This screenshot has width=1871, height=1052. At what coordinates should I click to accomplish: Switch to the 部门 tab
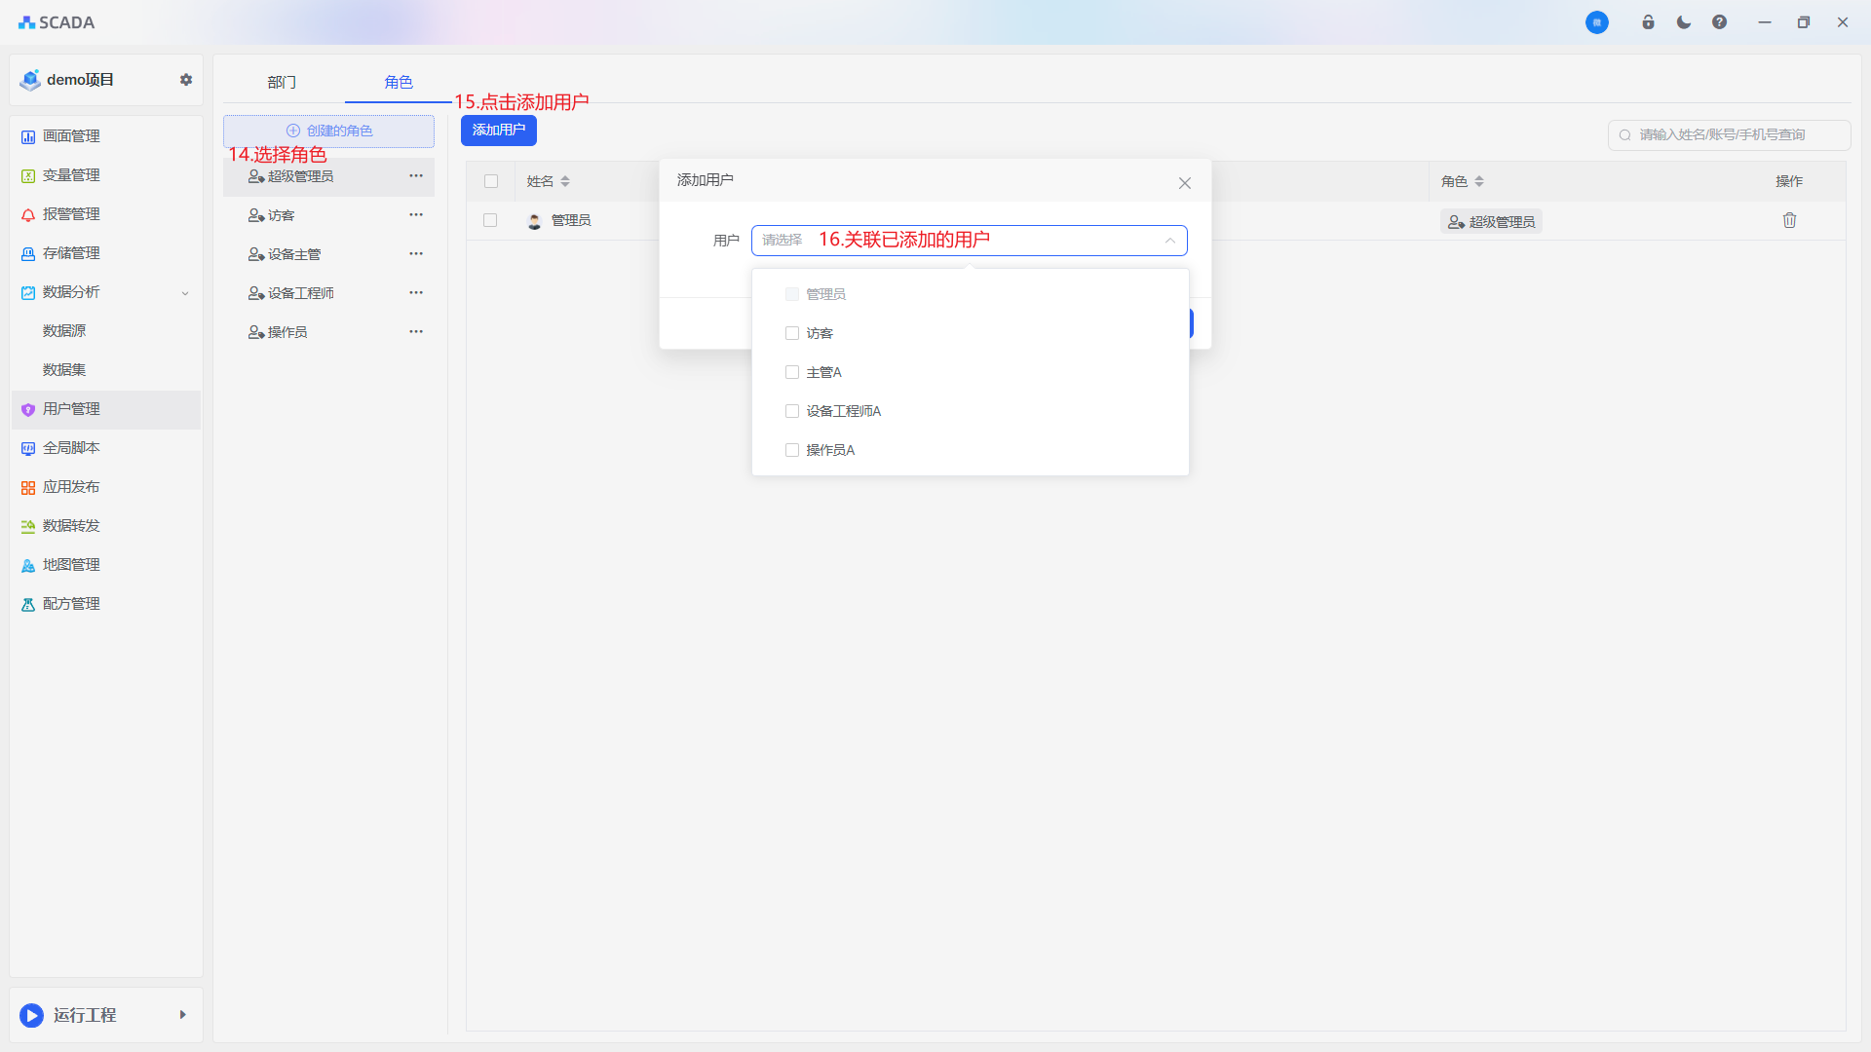point(282,82)
